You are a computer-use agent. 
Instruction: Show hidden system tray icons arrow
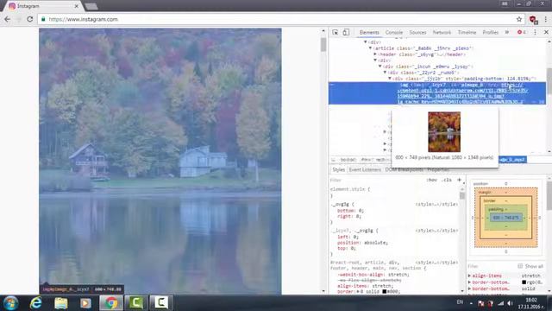[x=471, y=303]
